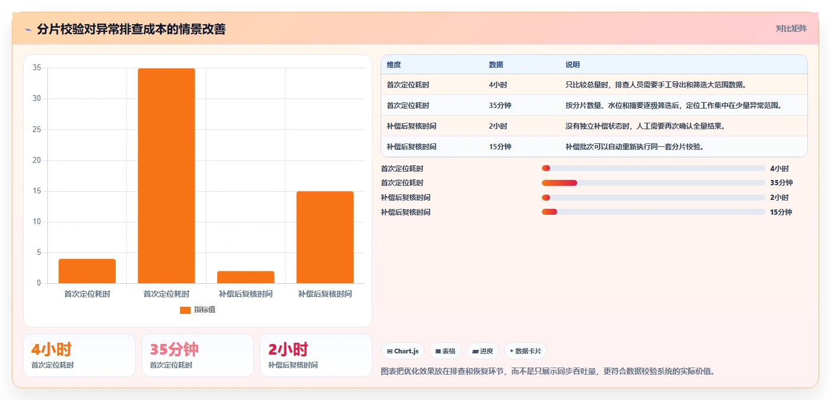Click the 指标值 legend label text
831x400 pixels.
205,310
